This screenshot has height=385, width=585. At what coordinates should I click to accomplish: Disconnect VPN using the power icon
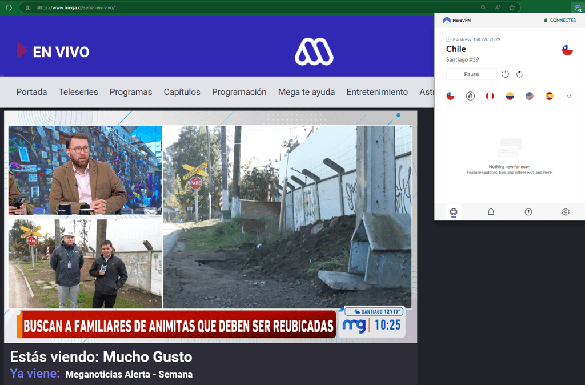505,74
